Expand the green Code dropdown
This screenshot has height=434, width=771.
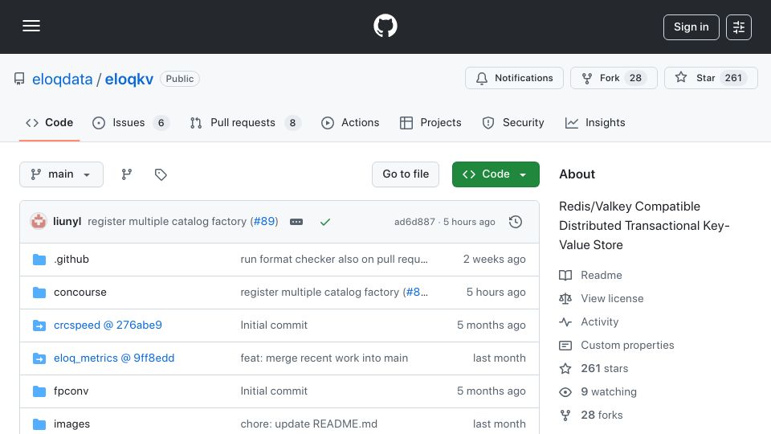pyautogui.click(x=496, y=174)
